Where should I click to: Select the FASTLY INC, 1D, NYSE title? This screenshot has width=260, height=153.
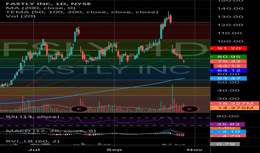pos(49,4)
